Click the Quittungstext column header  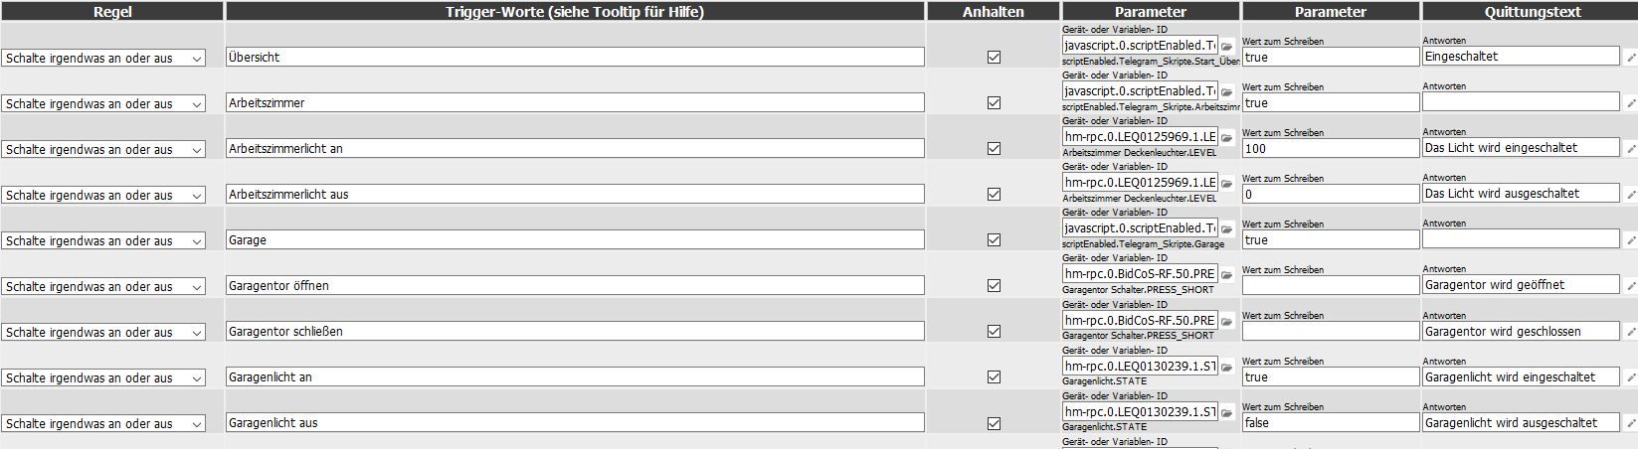coord(1530,11)
